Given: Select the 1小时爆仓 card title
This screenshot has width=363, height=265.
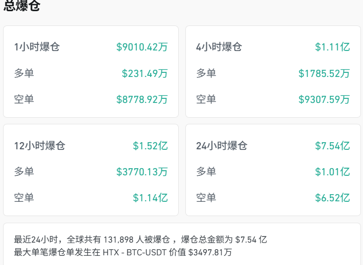Looking at the screenshot, I should click(x=37, y=47).
